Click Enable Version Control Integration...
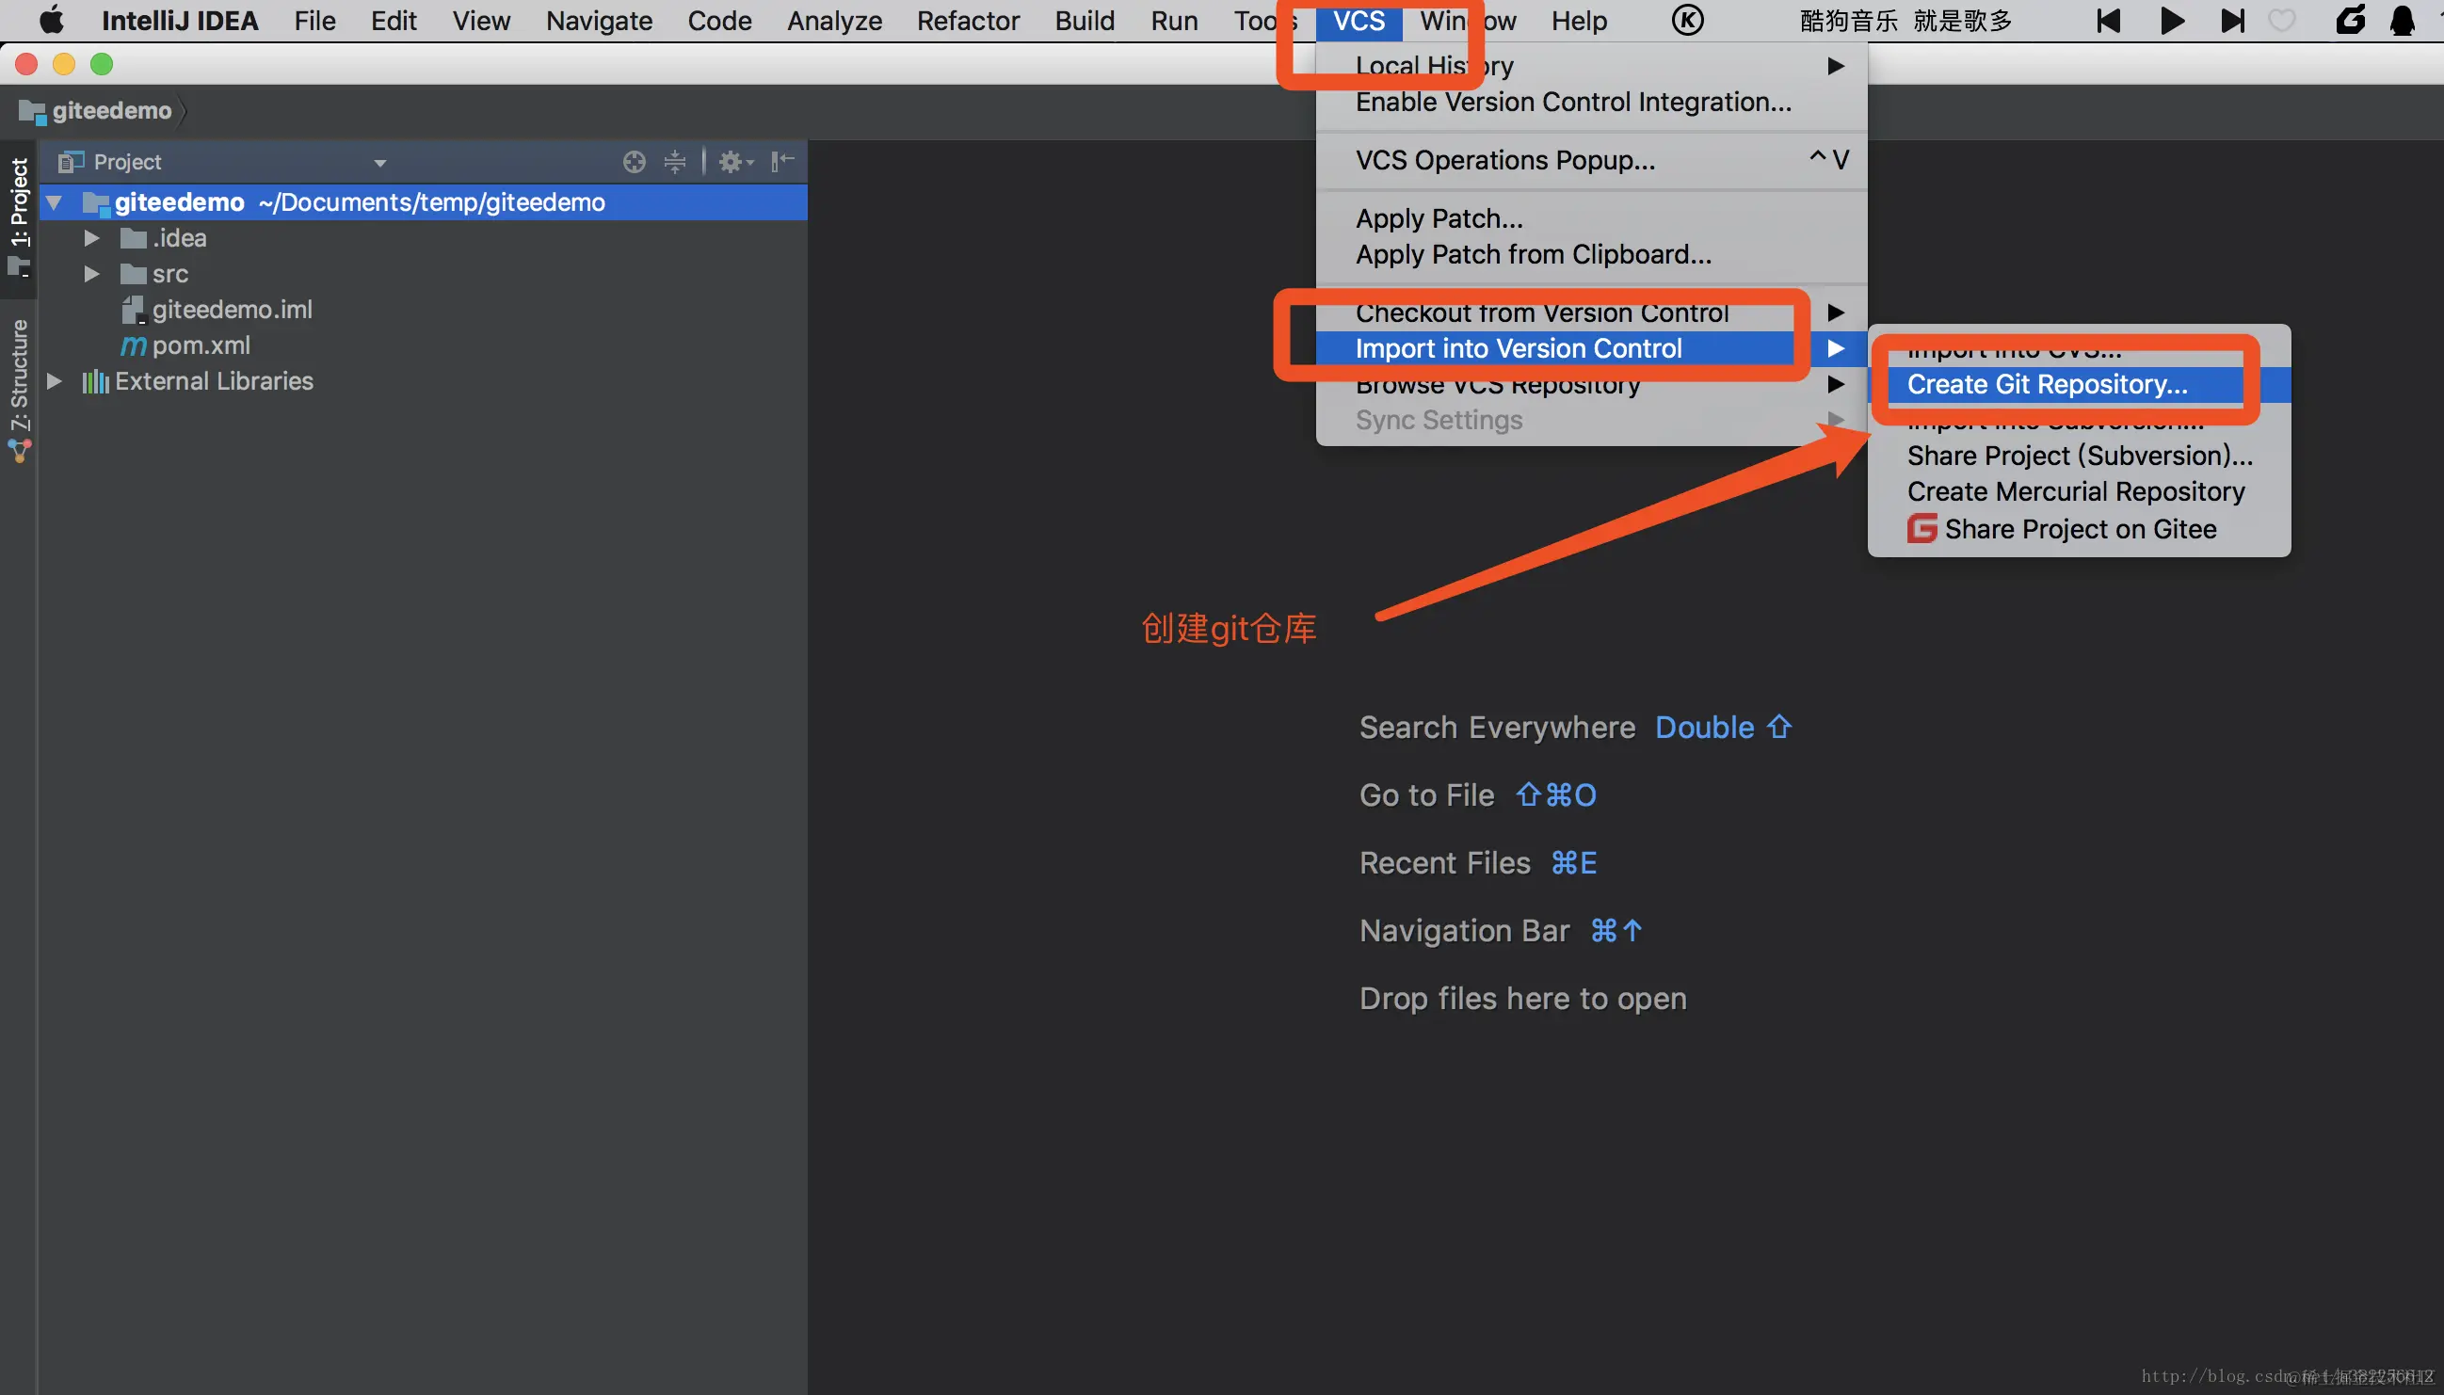Screen dimensions: 2444x1395 1572,102
